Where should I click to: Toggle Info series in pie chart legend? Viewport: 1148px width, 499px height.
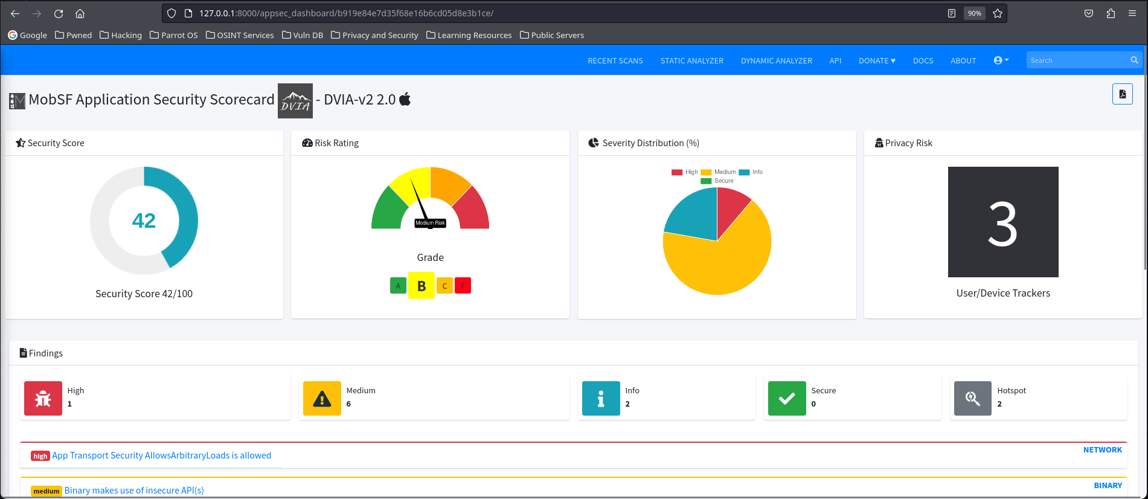(751, 172)
